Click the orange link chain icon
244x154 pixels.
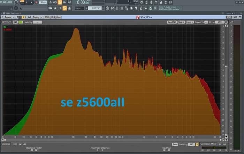[65, 8]
